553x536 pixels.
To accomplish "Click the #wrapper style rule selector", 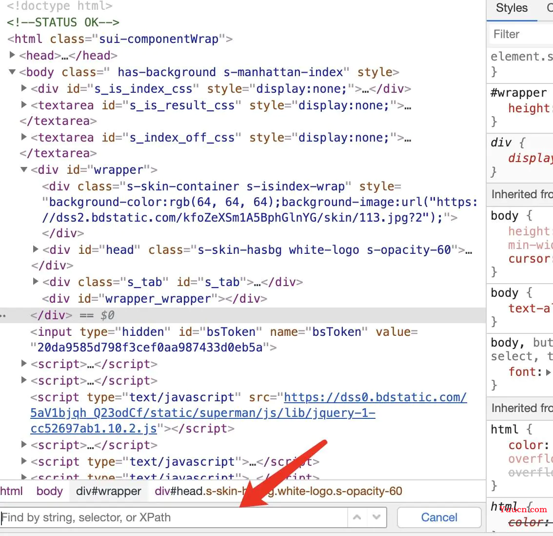I will [518, 93].
